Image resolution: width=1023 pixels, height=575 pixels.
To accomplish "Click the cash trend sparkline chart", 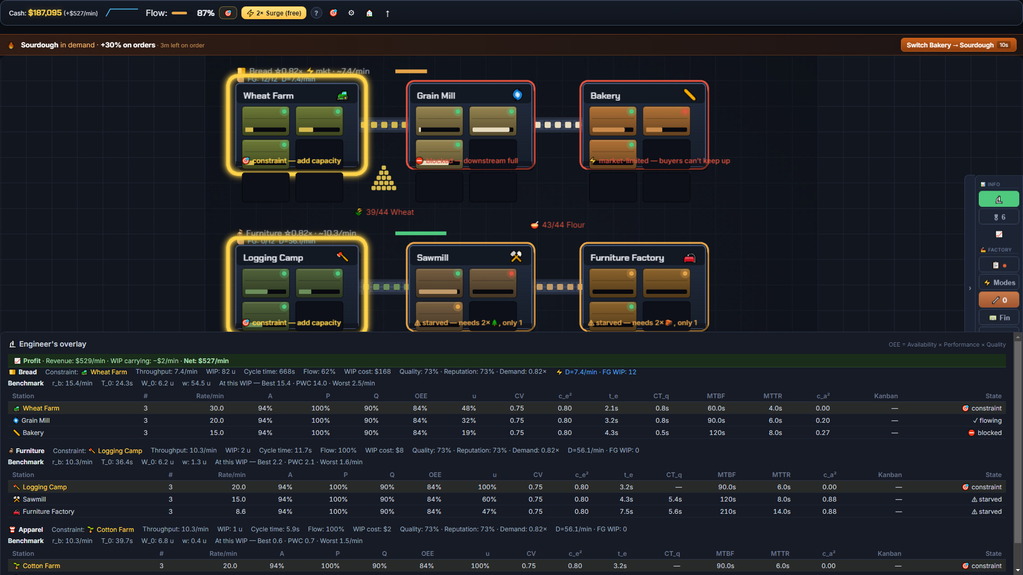I will click(122, 12).
